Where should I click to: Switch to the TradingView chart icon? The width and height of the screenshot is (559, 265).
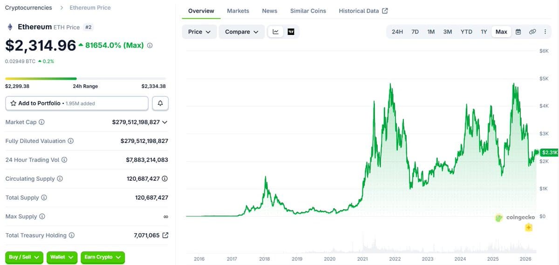click(x=291, y=32)
